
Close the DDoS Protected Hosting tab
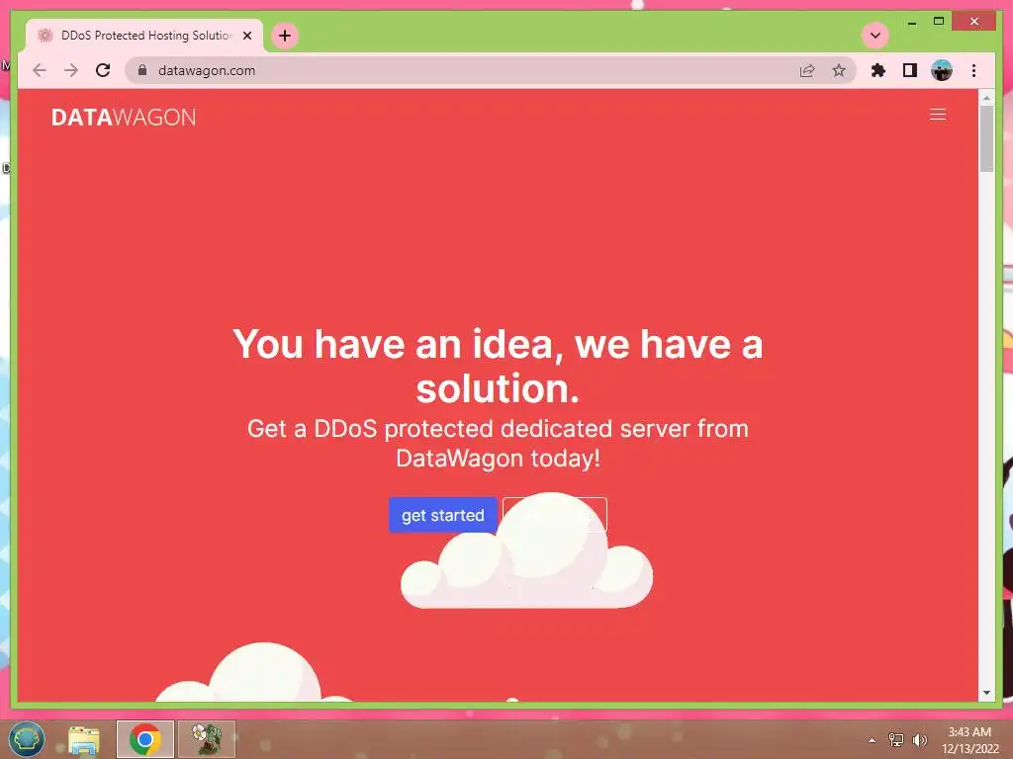coord(246,36)
